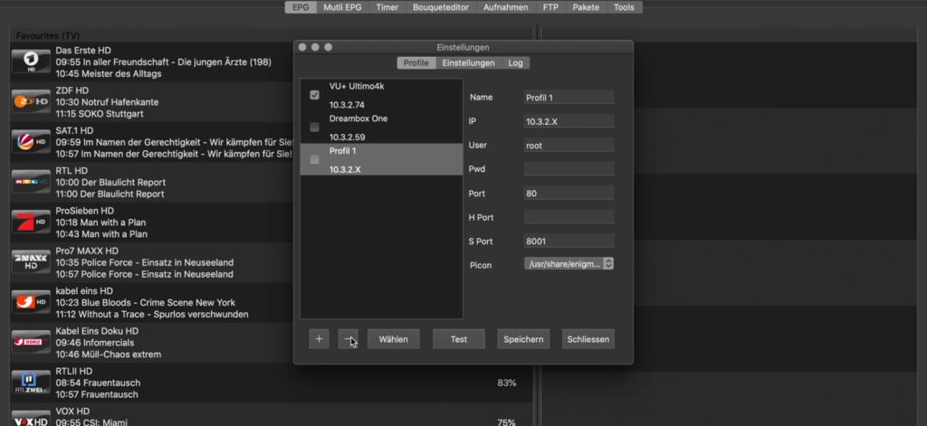This screenshot has height=426, width=927.
Task: Open the Log tab
Action: coord(514,63)
